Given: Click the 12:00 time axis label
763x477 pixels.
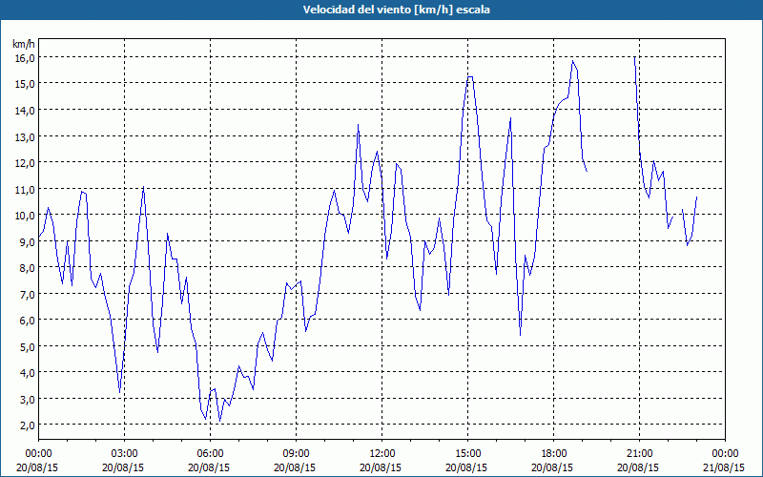Looking at the screenshot, I should click(x=382, y=454).
